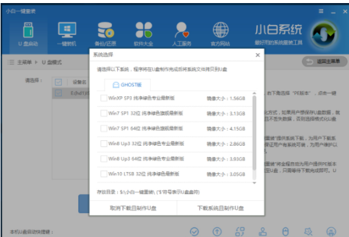Click 取消下载且制作U盘 button

click(133, 208)
